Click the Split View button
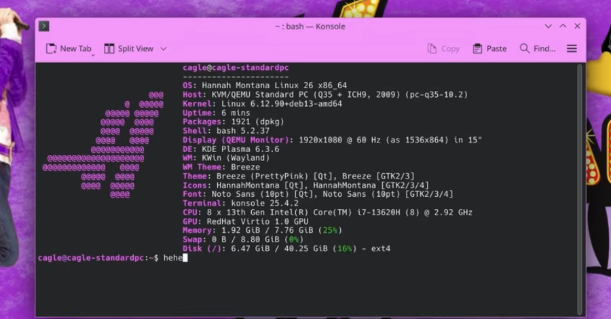The height and width of the screenshot is (319, 611). (x=129, y=49)
